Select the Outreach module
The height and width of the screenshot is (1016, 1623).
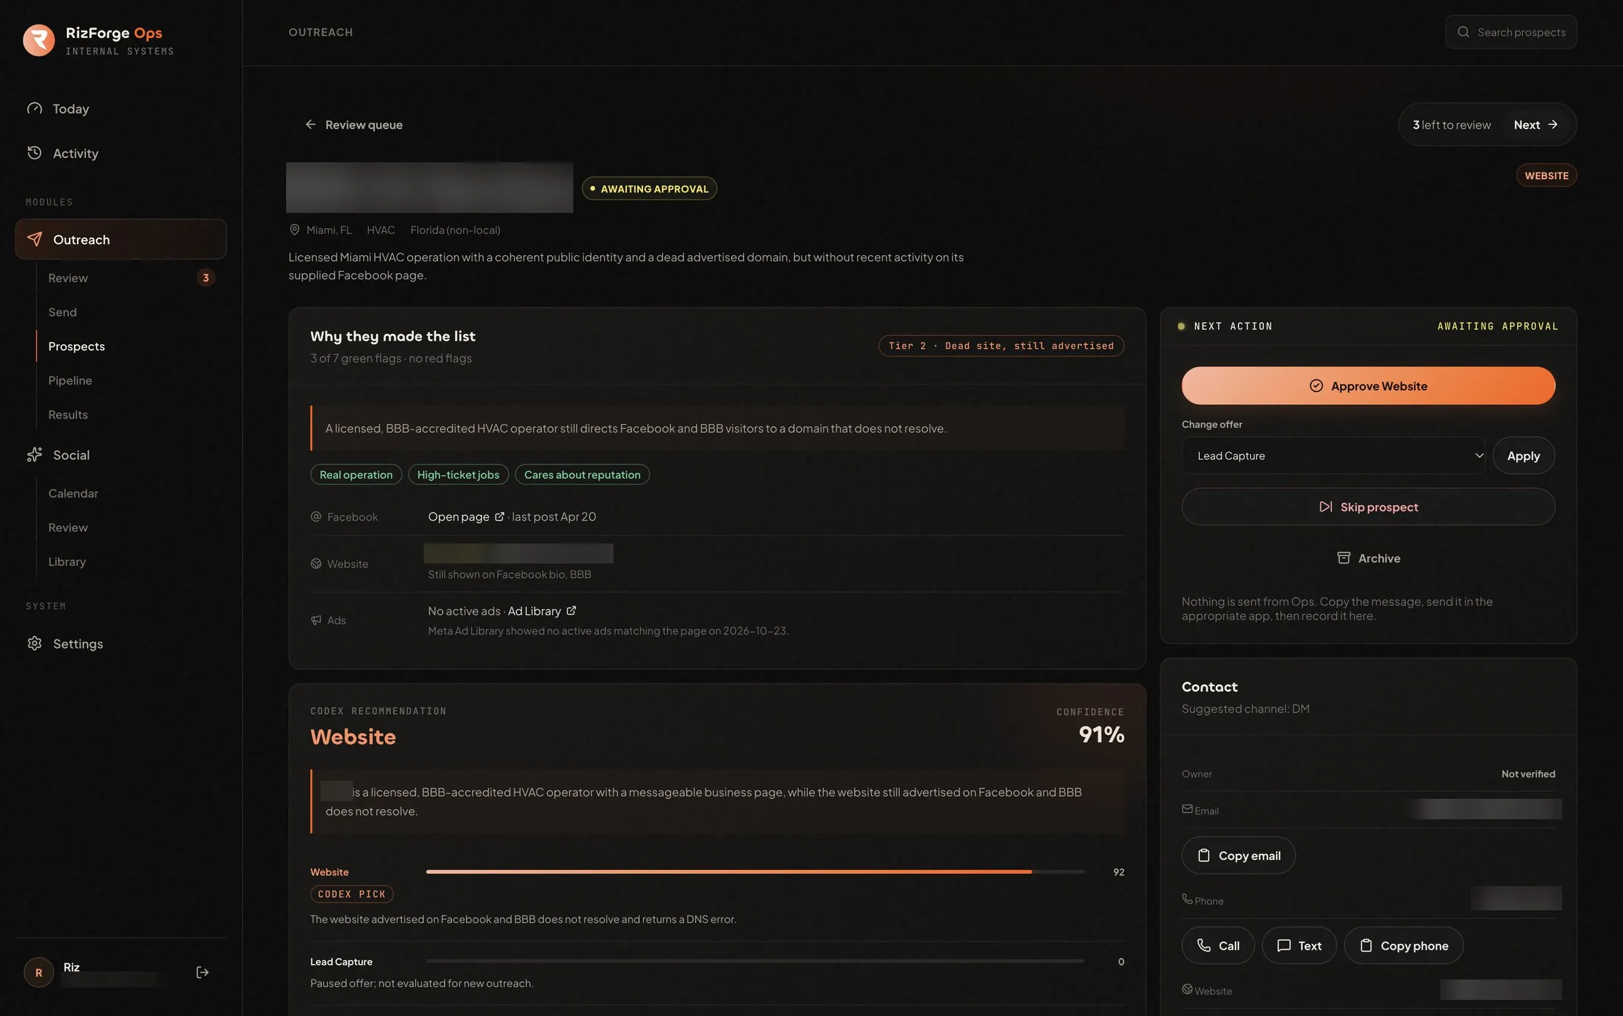tap(120, 239)
